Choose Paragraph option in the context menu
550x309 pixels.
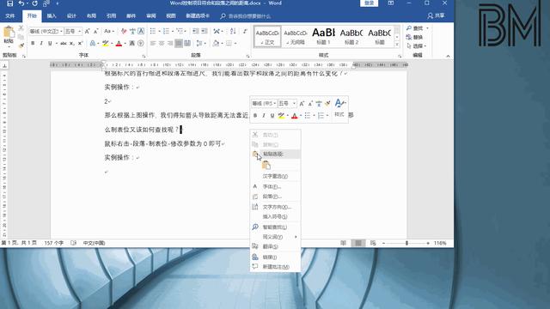pyautogui.click(x=275, y=197)
